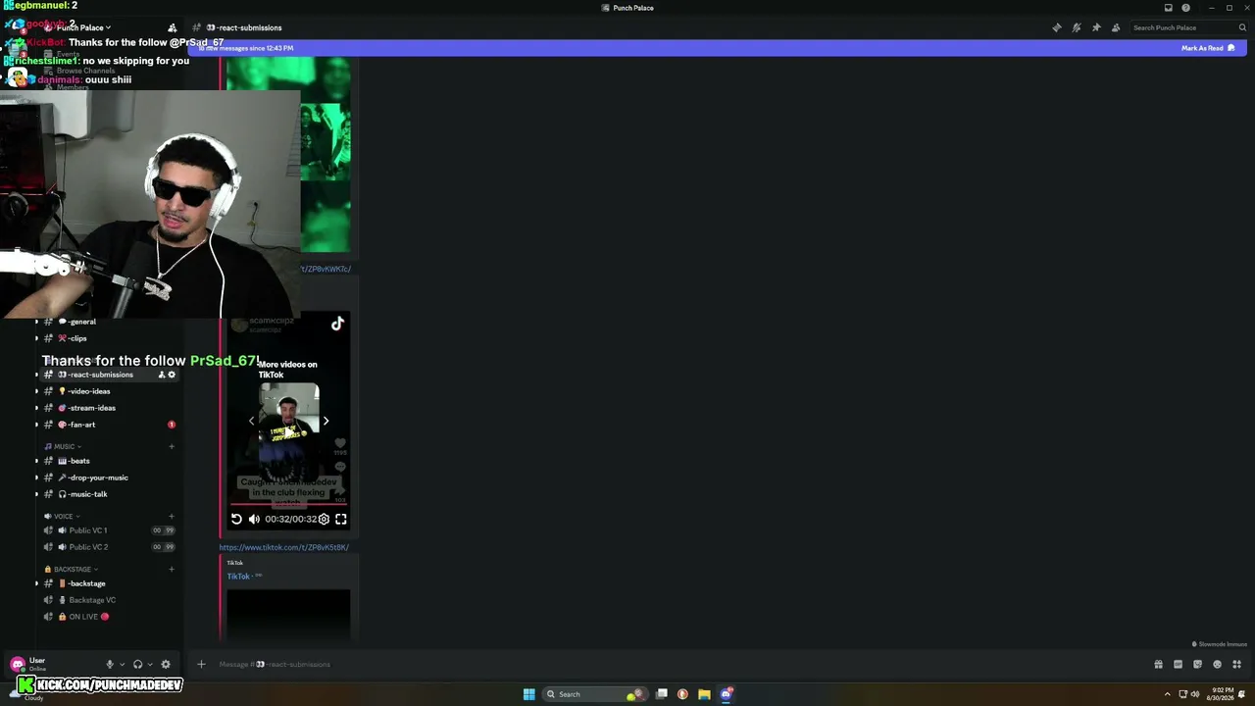Image resolution: width=1255 pixels, height=706 pixels.
Task: Show pinned messages
Action: pyautogui.click(x=1095, y=27)
